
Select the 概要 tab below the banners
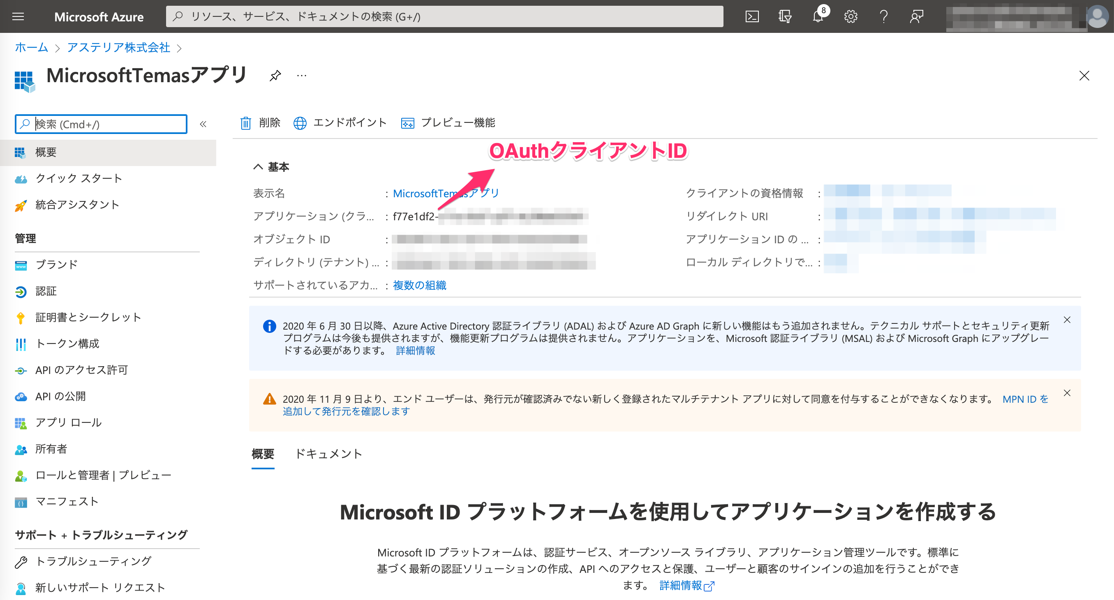click(x=263, y=454)
